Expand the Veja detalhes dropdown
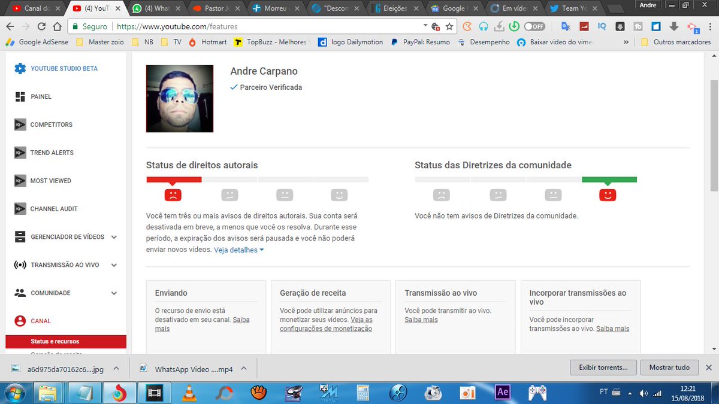 tap(239, 250)
